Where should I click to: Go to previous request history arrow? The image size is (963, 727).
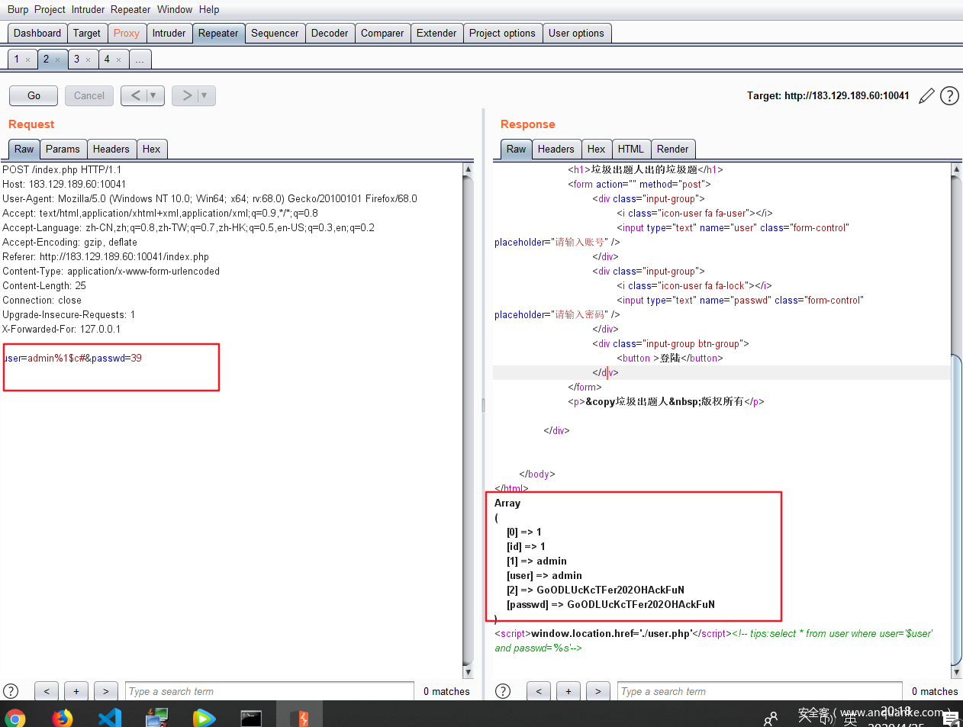coord(136,95)
